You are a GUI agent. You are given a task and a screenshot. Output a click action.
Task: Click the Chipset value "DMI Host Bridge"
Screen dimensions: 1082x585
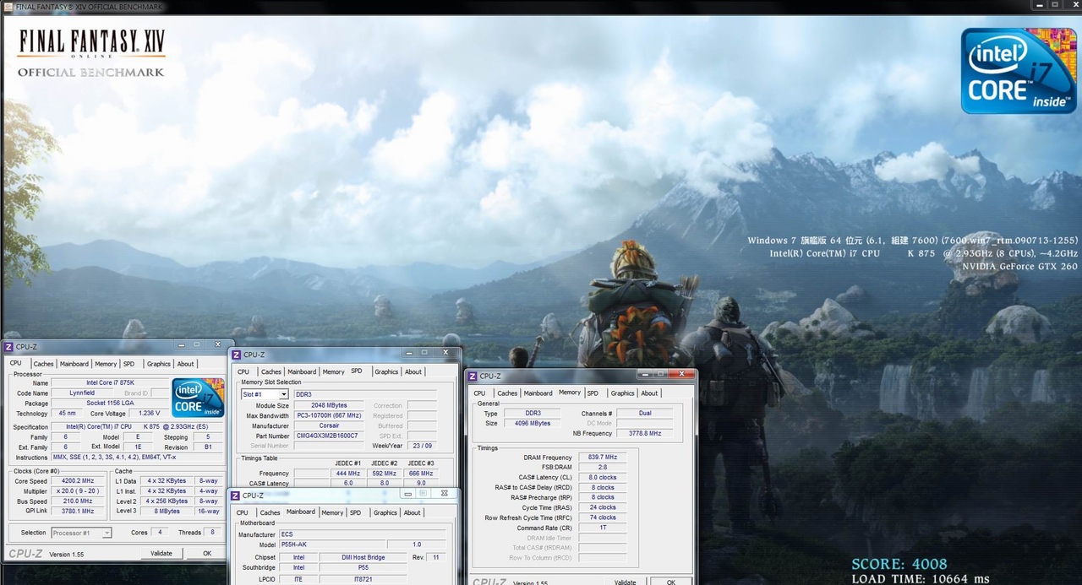(x=363, y=557)
